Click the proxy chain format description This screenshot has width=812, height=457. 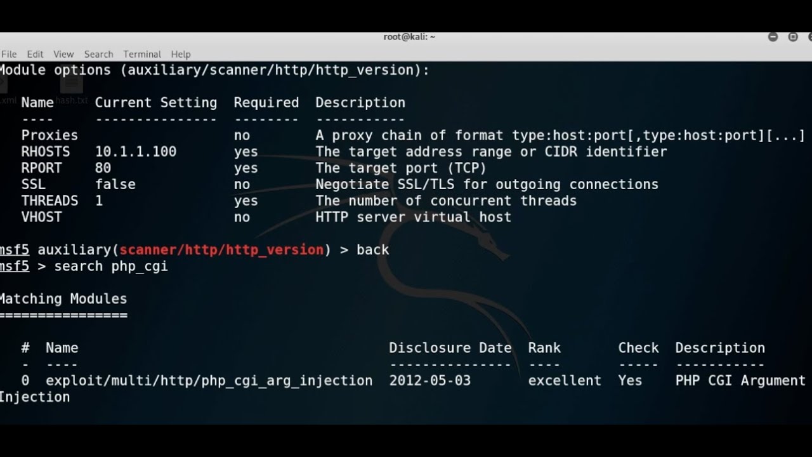click(560, 135)
